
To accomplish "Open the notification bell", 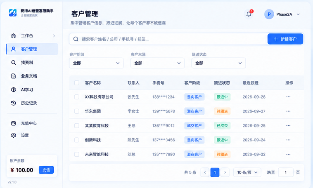I will (249, 14).
